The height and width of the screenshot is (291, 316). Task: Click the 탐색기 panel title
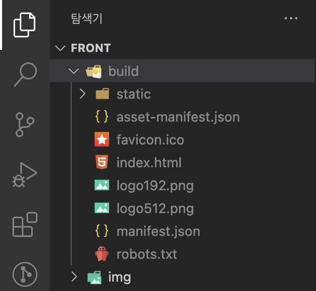pos(87,19)
